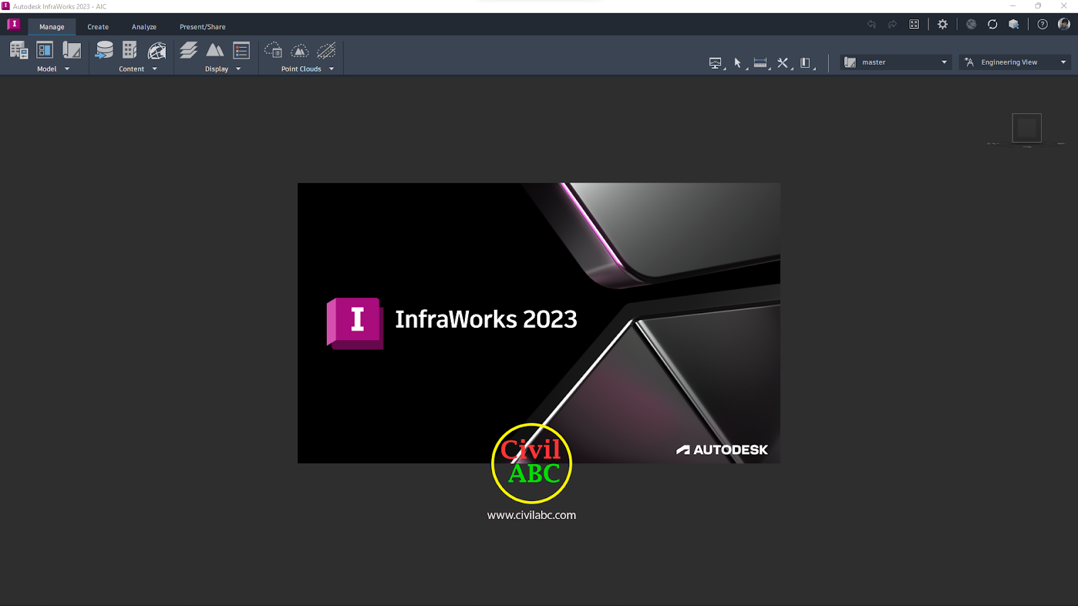This screenshot has width=1078, height=606.
Task: Open the Analyze ribbon tab
Action: tap(144, 27)
